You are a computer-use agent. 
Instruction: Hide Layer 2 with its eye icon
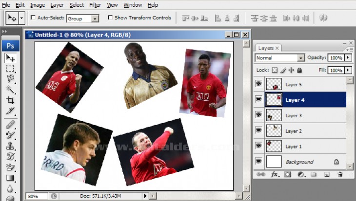click(x=258, y=130)
